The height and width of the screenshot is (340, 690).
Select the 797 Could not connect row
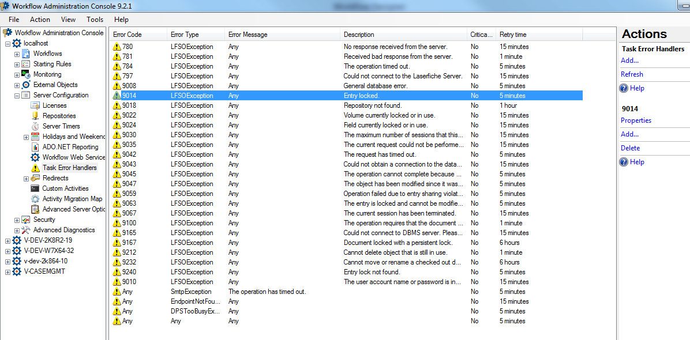[347, 76]
